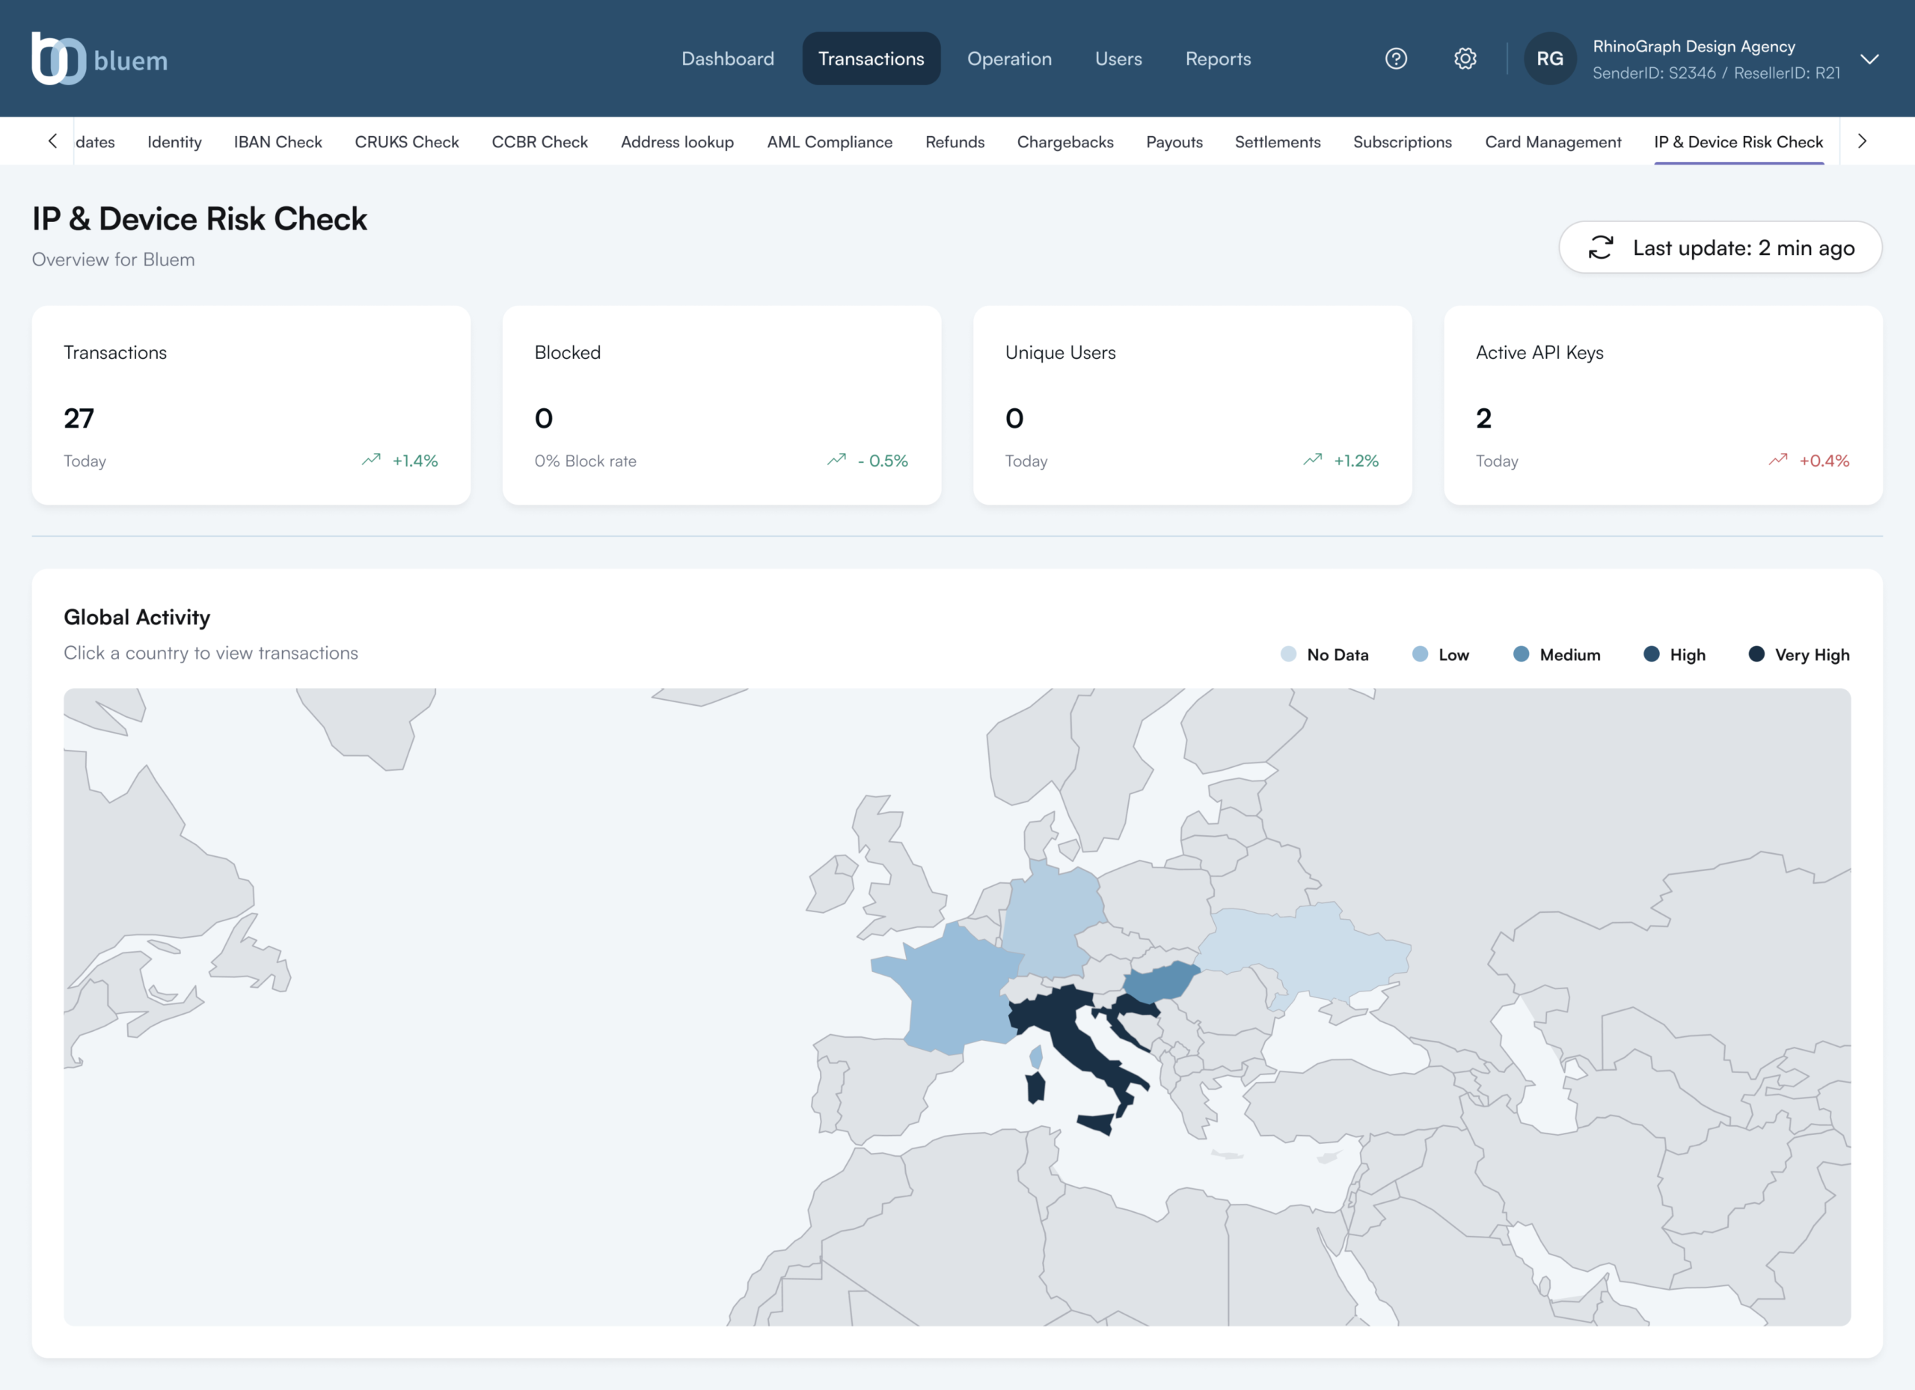
Task: Click the refresh icon beside Last update
Action: [1601, 247]
